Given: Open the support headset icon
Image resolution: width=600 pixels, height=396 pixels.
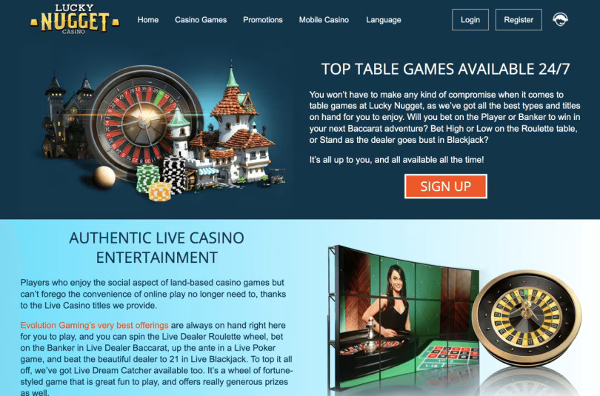Looking at the screenshot, I should 560,19.
